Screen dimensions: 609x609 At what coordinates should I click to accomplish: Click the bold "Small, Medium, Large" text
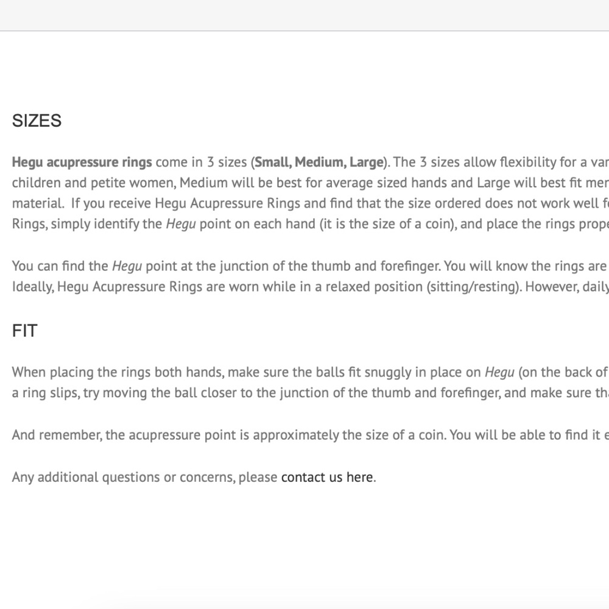point(319,162)
